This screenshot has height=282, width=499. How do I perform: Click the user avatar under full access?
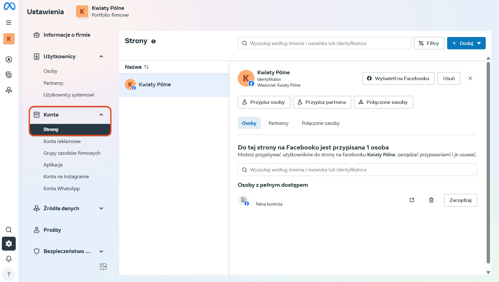pyautogui.click(x=243, y=200)
